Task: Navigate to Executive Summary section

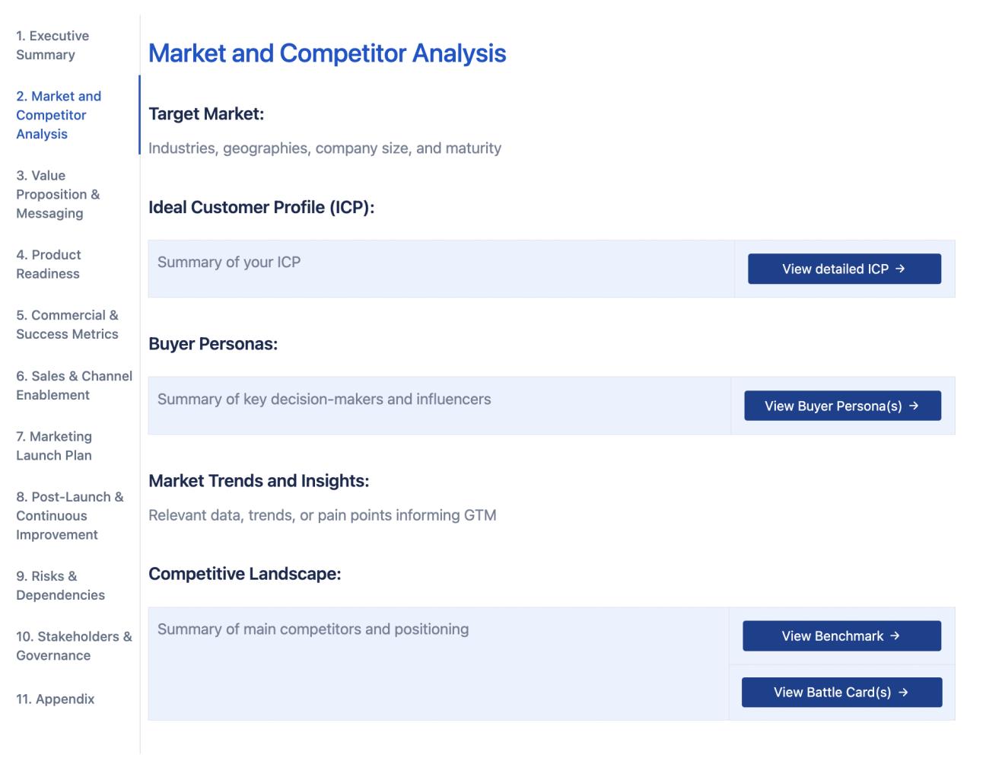Action: 52,45
